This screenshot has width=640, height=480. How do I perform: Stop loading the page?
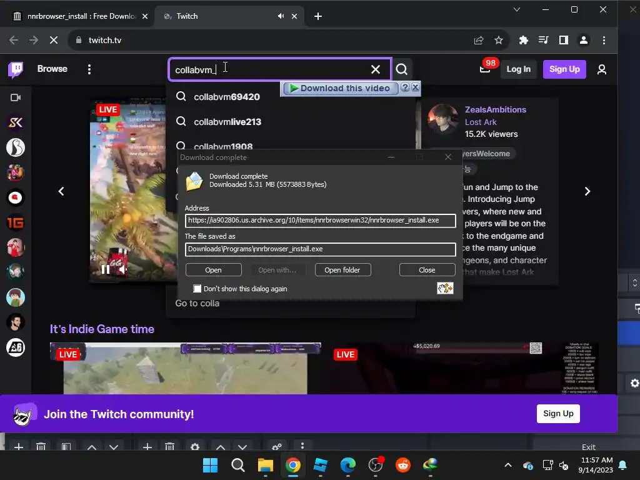click(54, 40)
